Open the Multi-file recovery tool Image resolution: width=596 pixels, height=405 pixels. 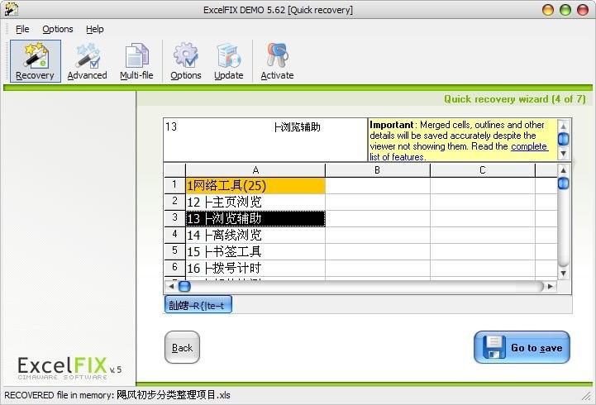(x=136, y=62)
